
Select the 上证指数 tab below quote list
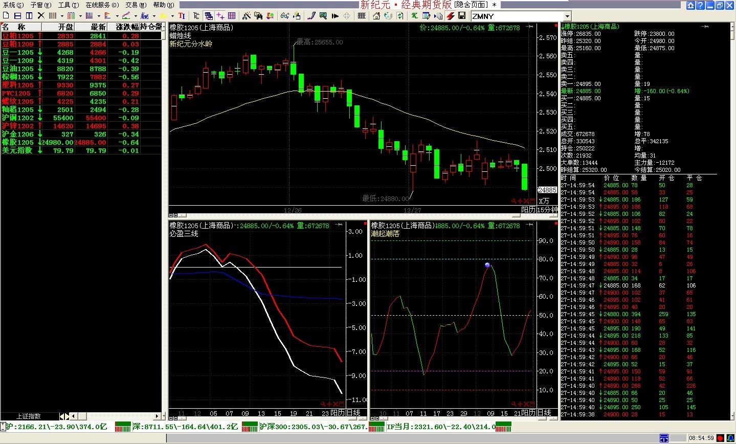[x=29, y=416]
